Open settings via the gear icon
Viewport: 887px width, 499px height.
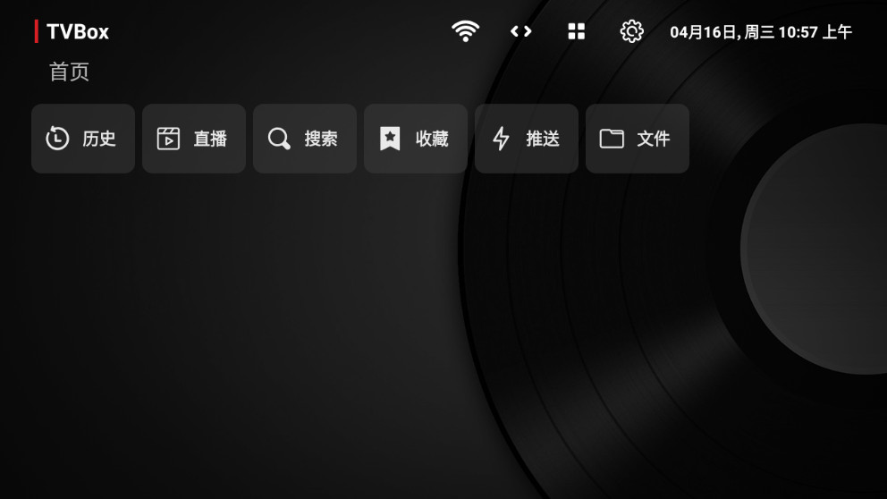632,31
